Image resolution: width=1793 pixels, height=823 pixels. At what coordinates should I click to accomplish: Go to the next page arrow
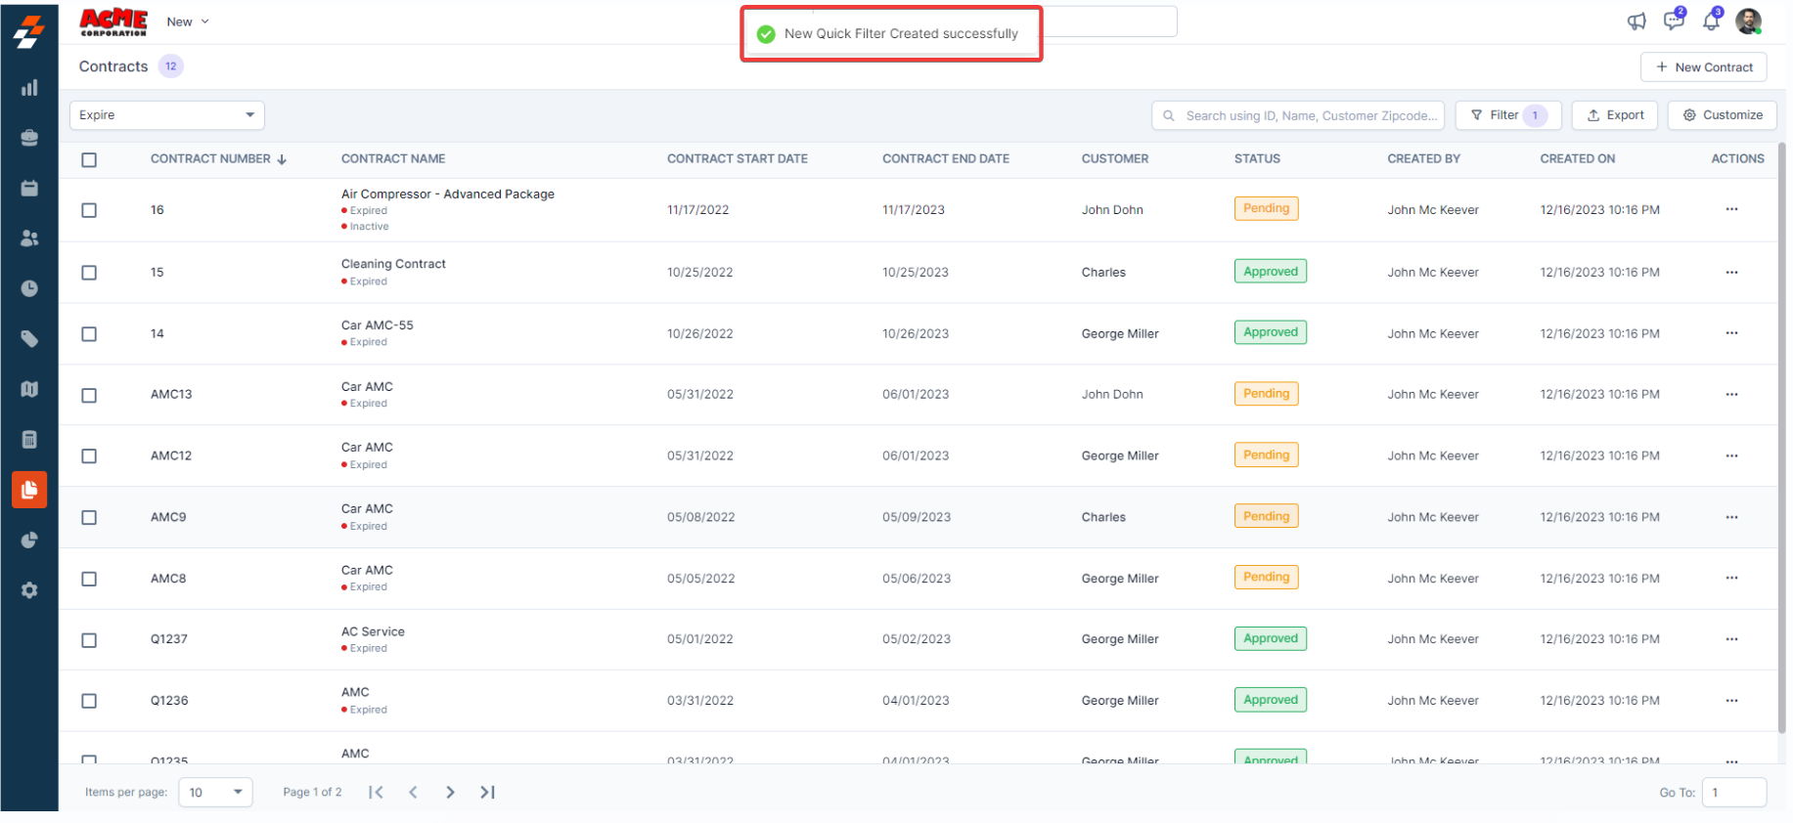pos(450,793)
